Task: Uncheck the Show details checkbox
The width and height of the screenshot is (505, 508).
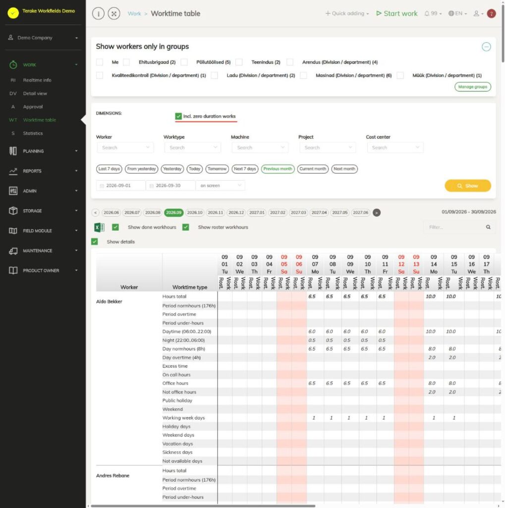Action: pos(95,242)
